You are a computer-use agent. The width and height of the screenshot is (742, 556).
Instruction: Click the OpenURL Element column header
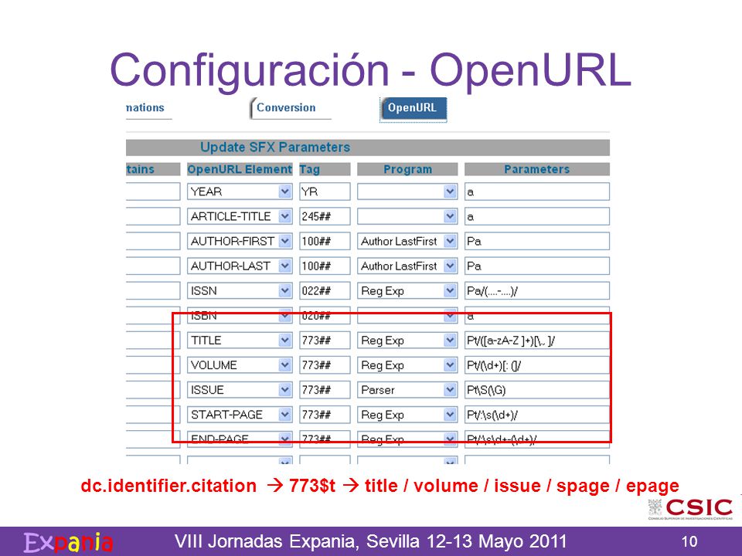click(x=240, y=169)
